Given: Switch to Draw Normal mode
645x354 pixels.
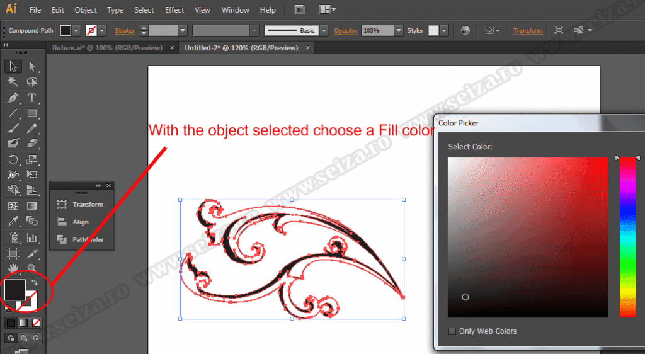Looking at the screenshot, I should click(x=11, y=338).
